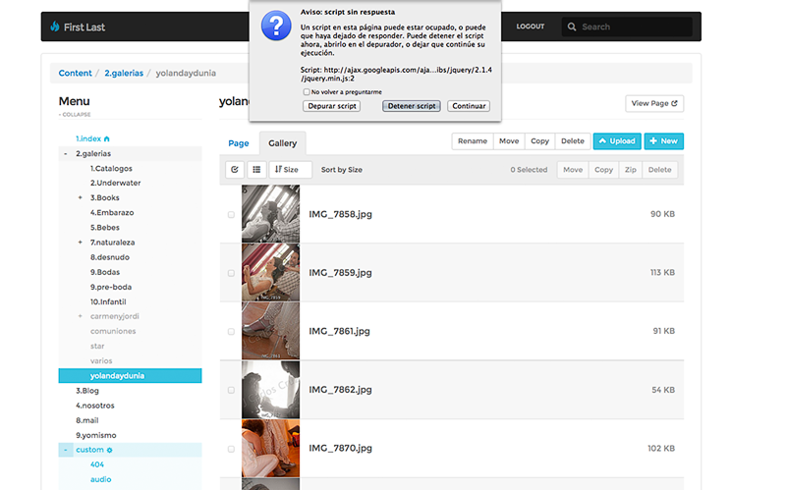Open the IMG_7859.jpg thumbnail
Screen dimensions: 786x490
[x=271, y=273]
